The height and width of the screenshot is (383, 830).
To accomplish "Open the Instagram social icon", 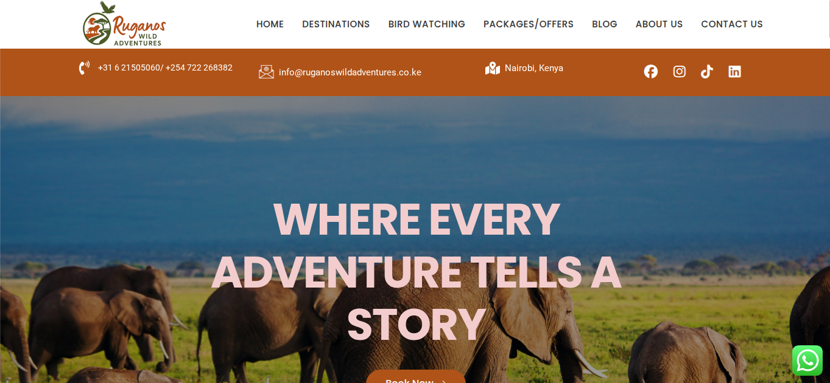I will click(x=680, y=72).
